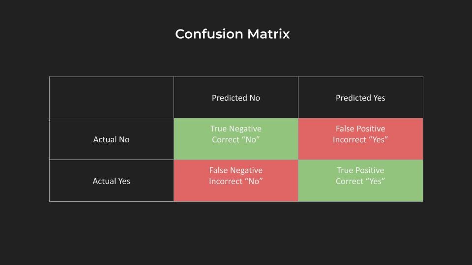
Task: Click the "False Positive" text line
Action: (x=360, y=129)
